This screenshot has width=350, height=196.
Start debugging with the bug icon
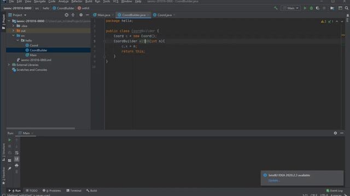tap(311, 8)
